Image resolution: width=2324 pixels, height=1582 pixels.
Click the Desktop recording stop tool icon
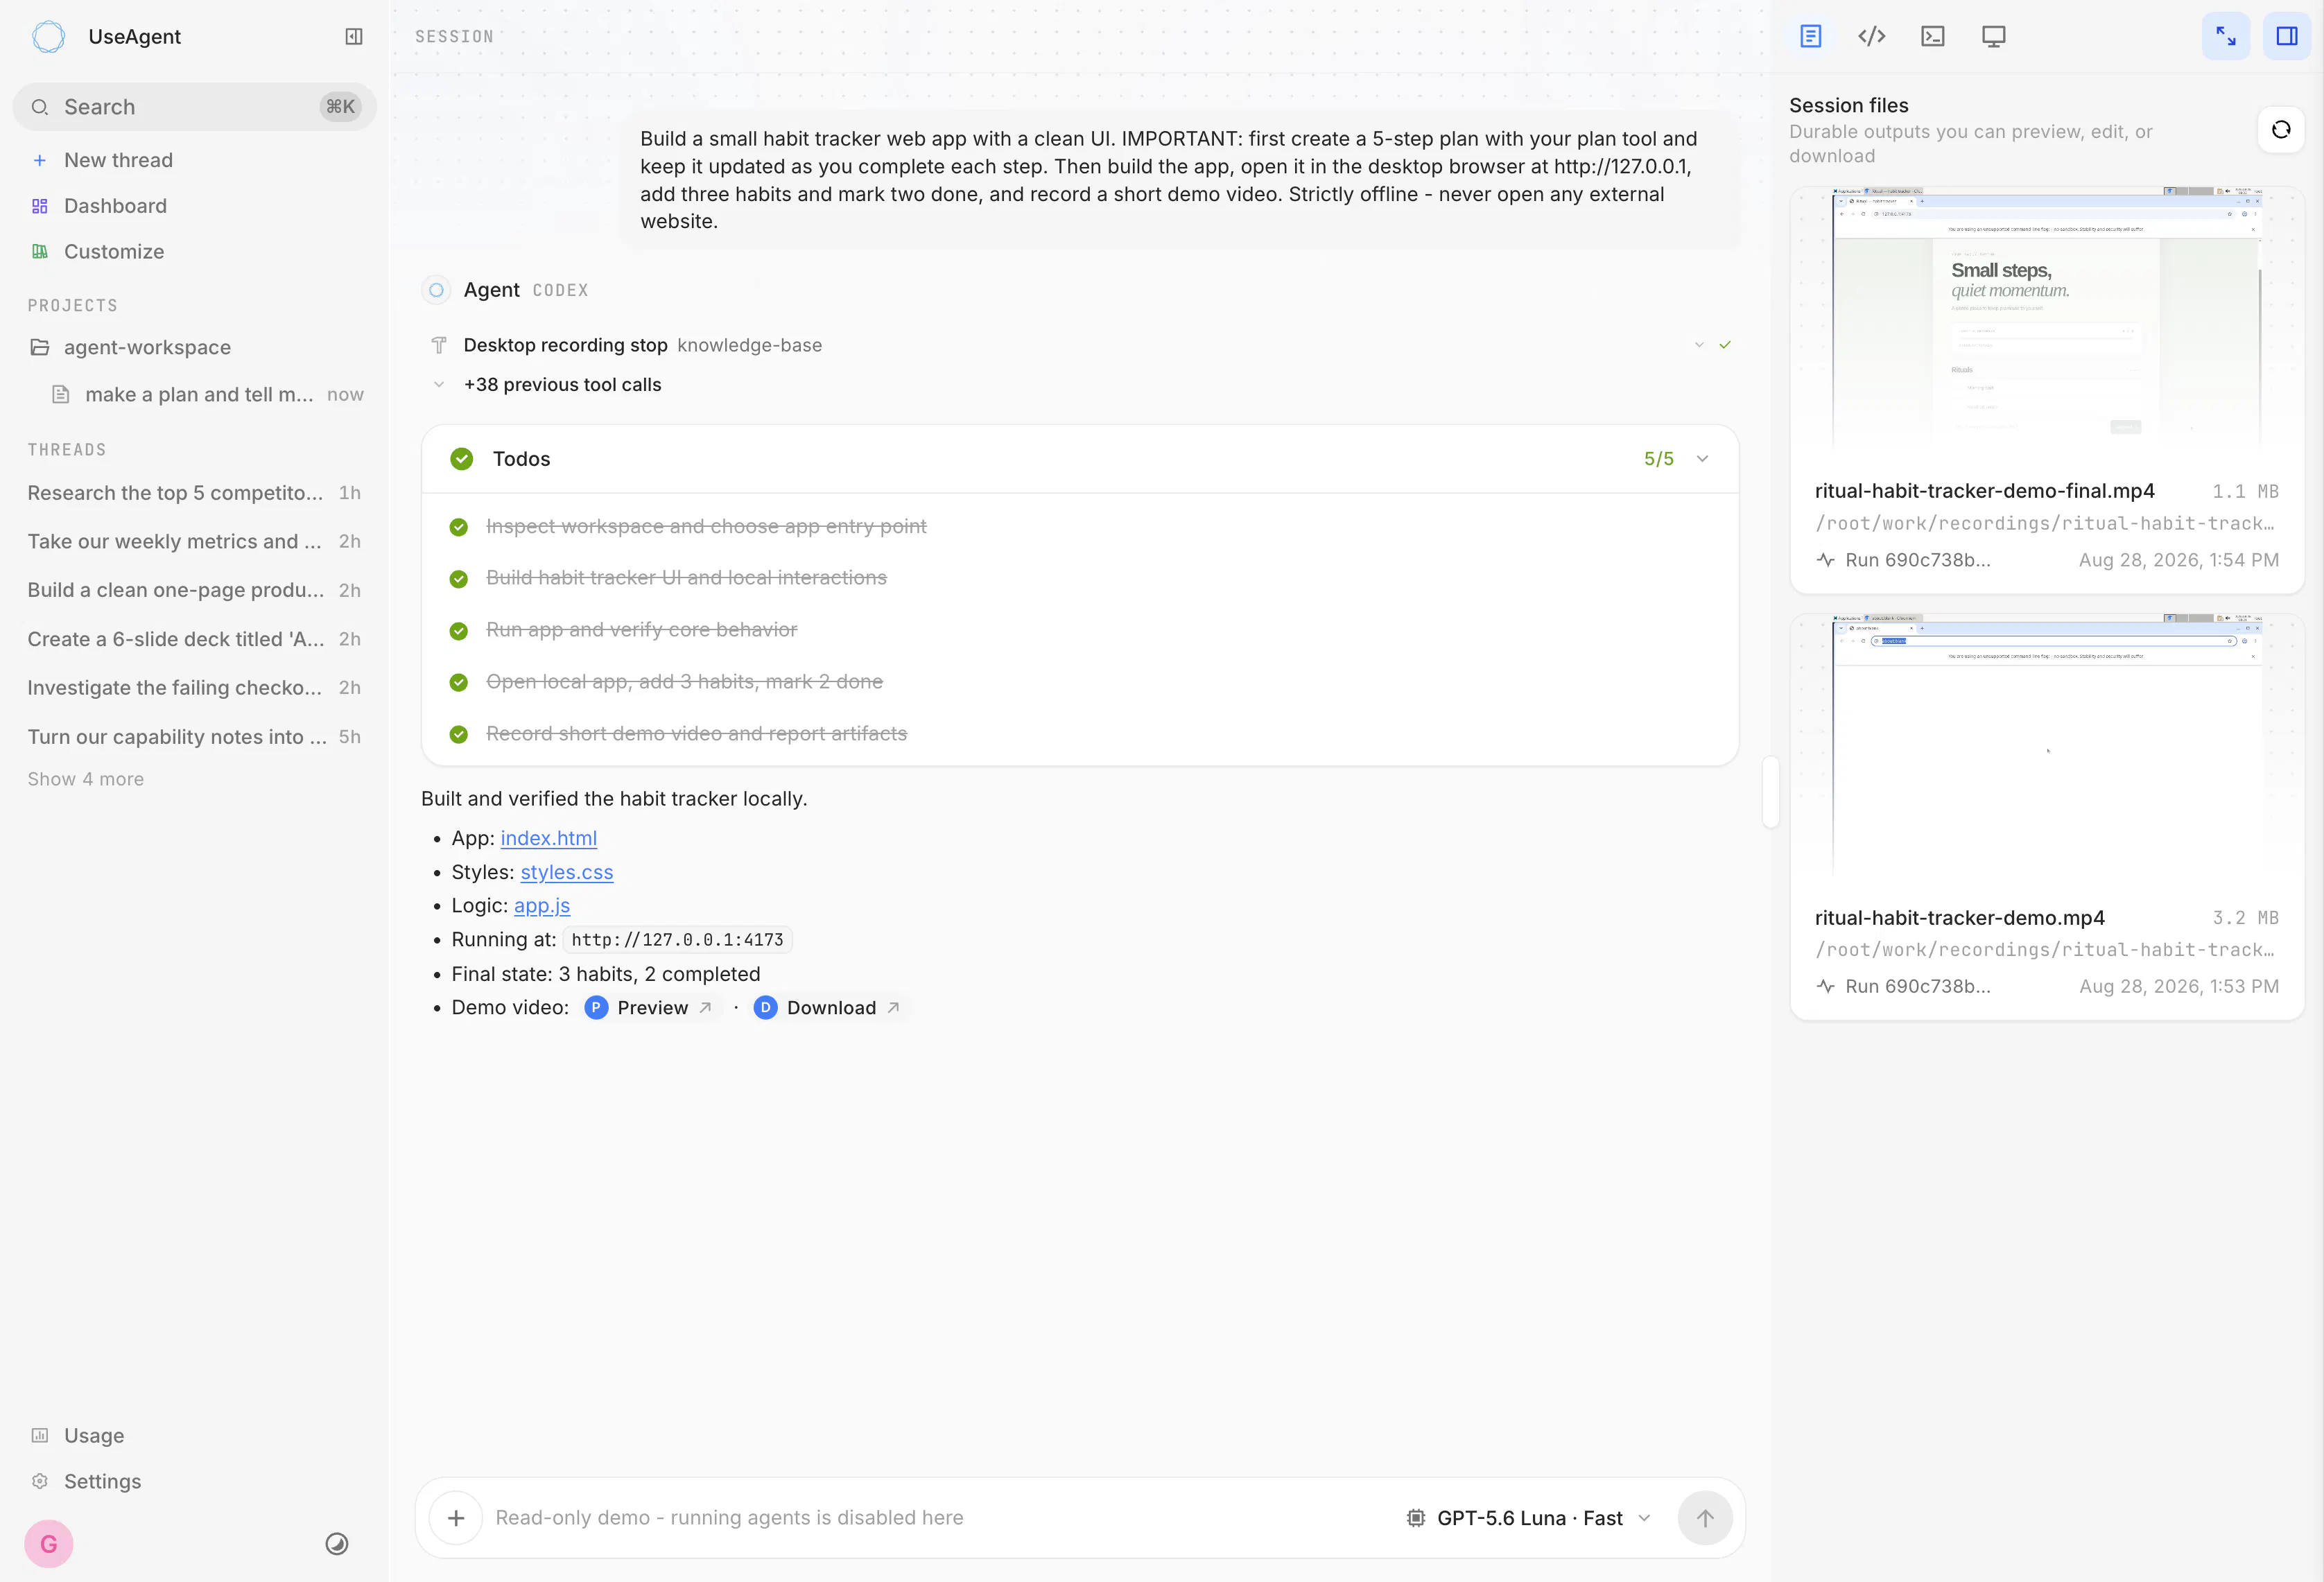point(439,345)
